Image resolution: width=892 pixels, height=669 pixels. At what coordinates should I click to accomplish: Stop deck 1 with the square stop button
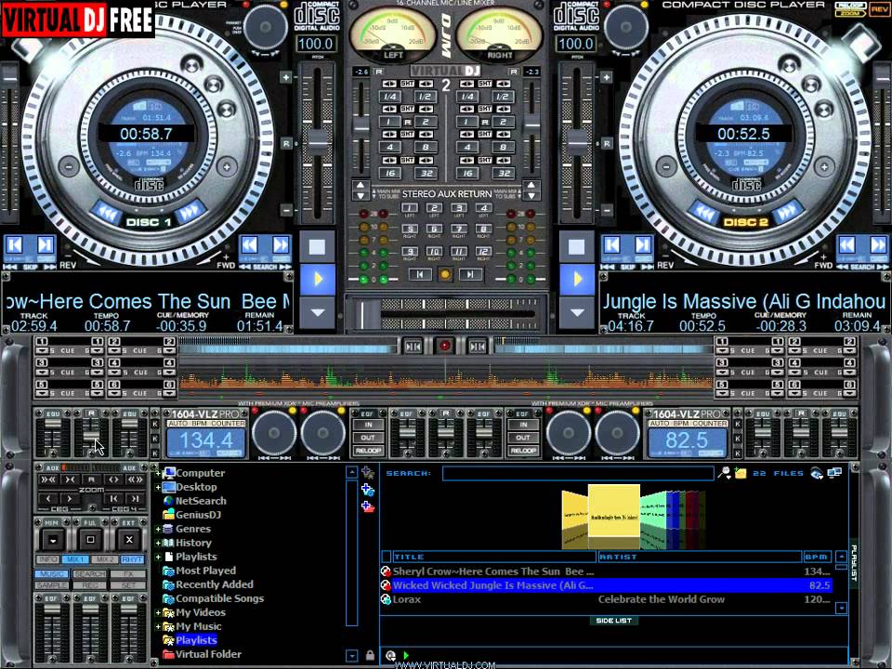point(318,246)
